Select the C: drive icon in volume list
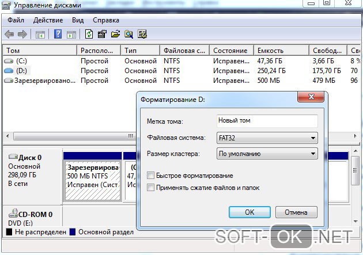 pyautogui.click(x=9, y=61)
